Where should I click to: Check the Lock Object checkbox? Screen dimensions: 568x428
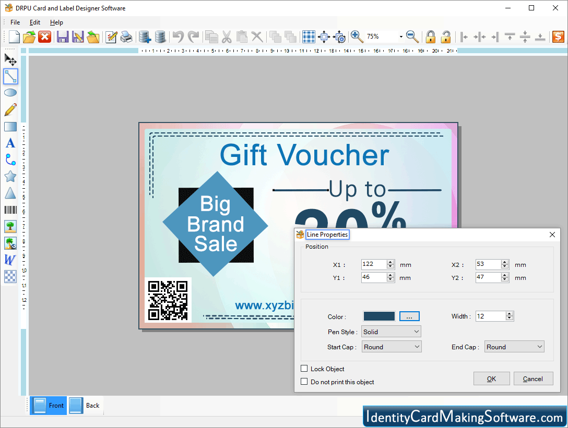(304, 369)
